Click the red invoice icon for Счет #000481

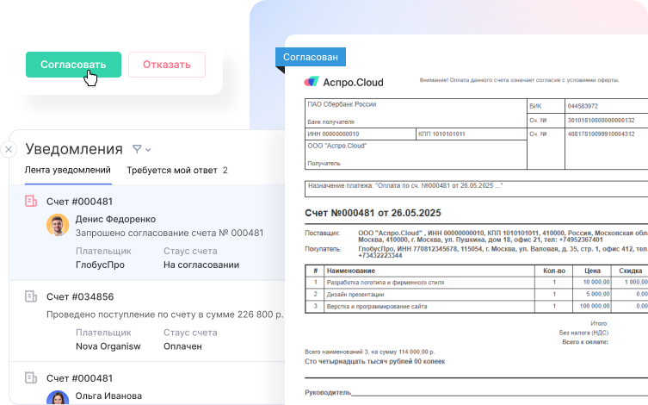pos(31,201)
